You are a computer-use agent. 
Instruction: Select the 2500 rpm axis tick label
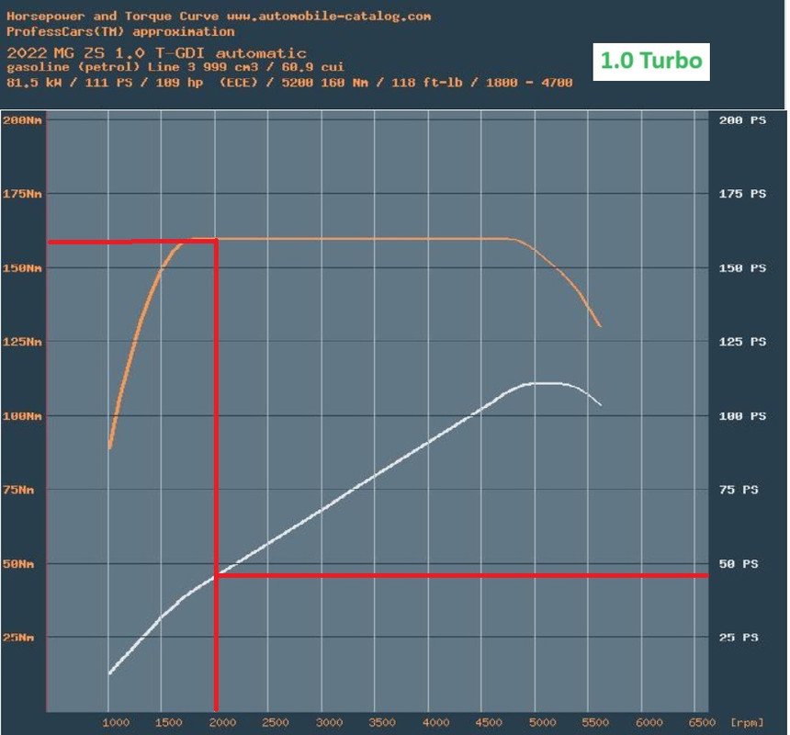[x=275, y=722]
